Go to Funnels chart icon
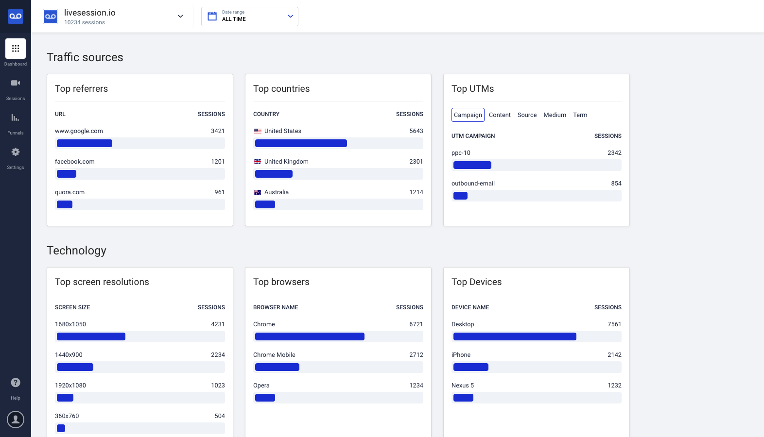Viewport: 764px width, 437px height. pyautogui.click(x=16, y=118)
